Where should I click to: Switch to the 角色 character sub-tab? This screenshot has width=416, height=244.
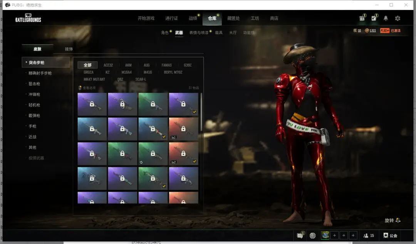(164, 32)
